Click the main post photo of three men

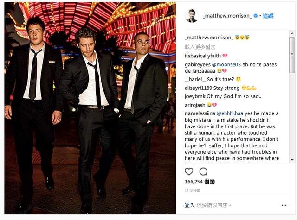90,108
